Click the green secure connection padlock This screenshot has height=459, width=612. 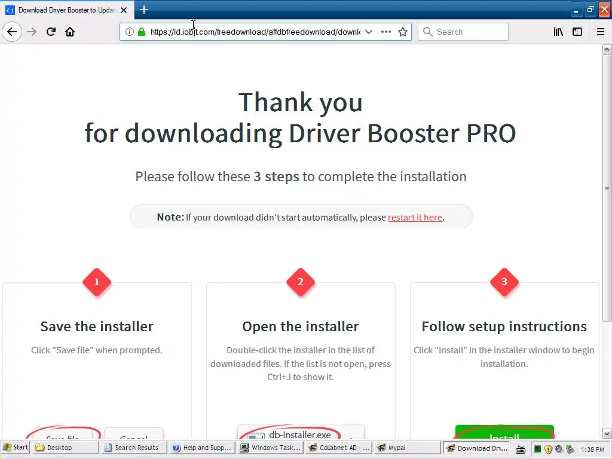pyautogui.click(x=142, y=32)
